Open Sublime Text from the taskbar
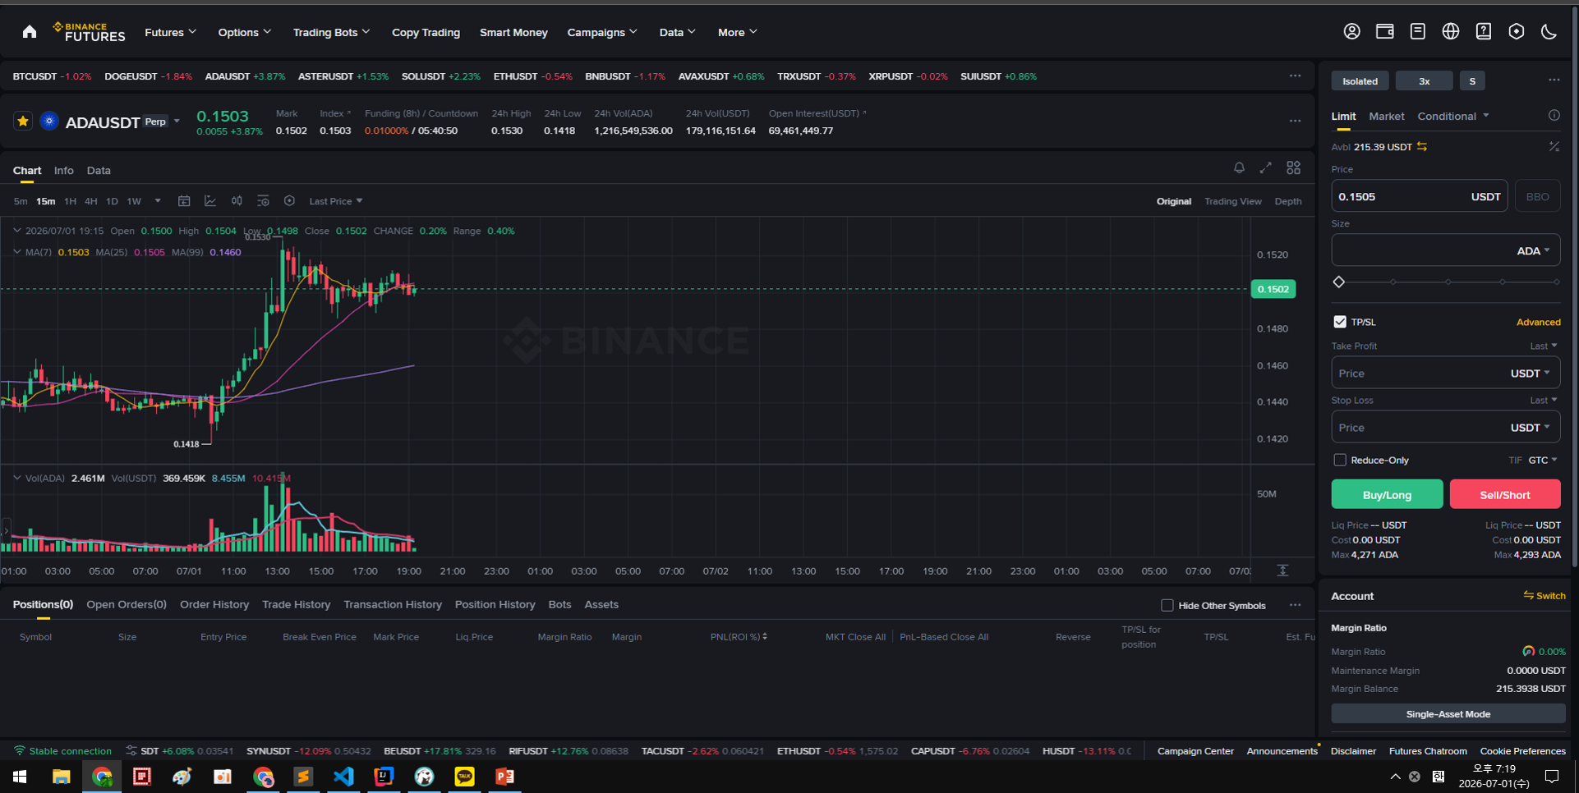Viewport: 1579px width, 793px height. [x=303, y=776]
